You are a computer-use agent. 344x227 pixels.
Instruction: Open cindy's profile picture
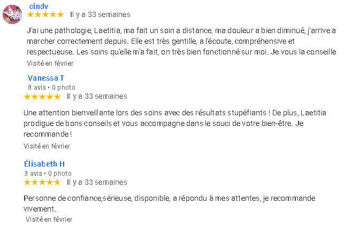click(x=12, y=14)
